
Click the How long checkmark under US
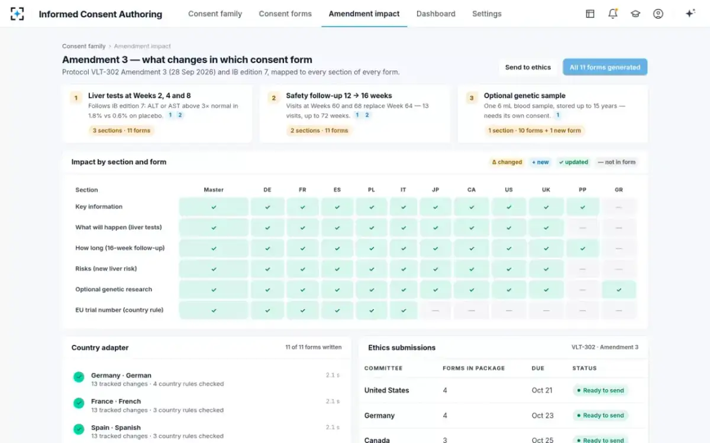(x=509, y=248)
